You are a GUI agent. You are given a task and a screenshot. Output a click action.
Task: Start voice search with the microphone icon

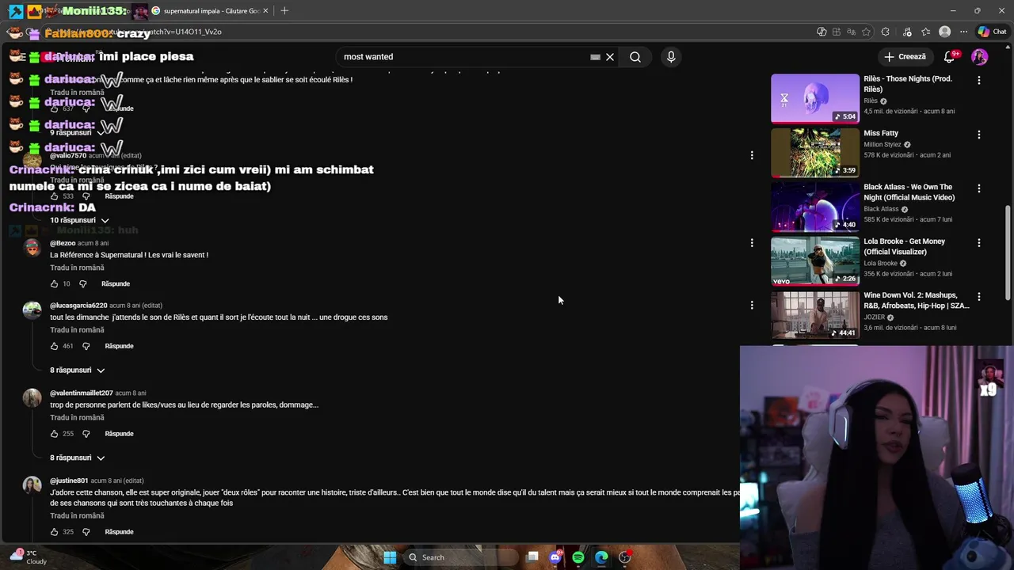[671, 57]
